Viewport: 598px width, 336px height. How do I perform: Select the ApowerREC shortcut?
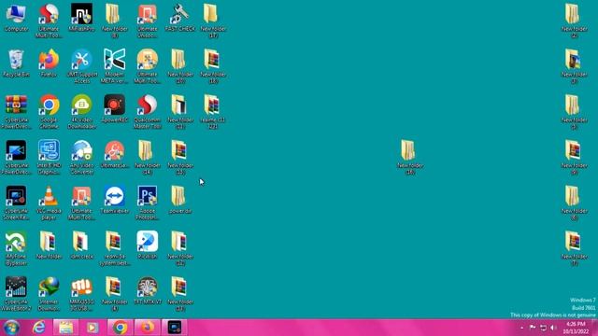[114, 108]
